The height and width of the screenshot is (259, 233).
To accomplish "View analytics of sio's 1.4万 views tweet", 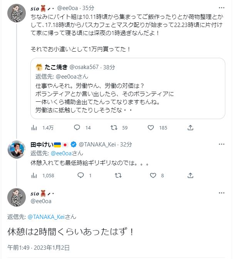I will point(34,128).
